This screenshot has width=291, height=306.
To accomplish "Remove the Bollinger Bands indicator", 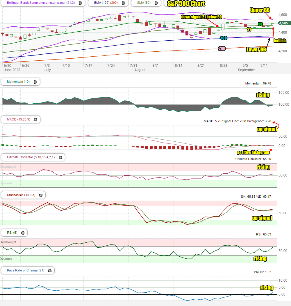I will coord(80,3).
